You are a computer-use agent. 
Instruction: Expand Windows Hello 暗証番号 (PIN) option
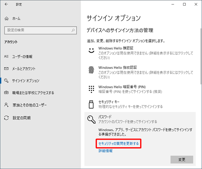[x=140, y=89]
